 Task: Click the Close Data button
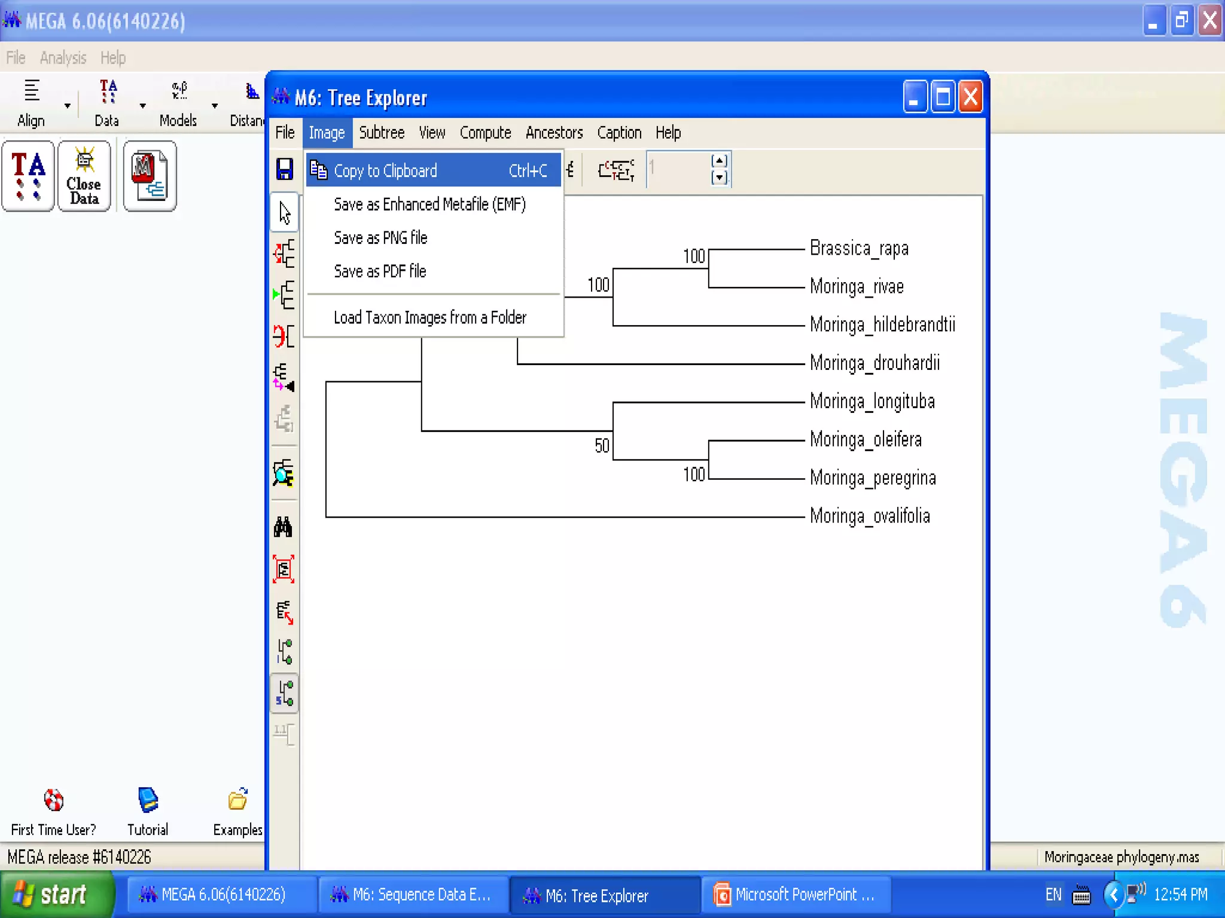84,176
